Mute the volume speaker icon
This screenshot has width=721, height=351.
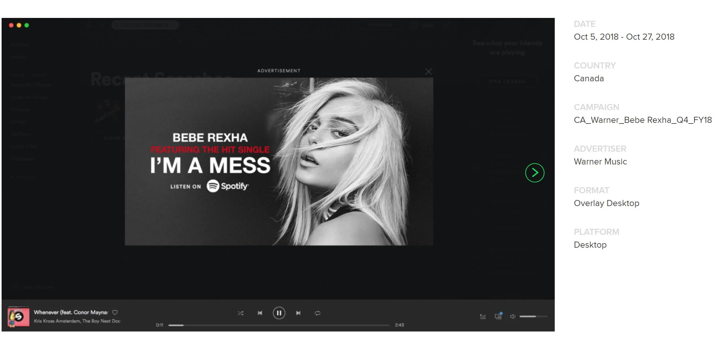coord(513,316)
